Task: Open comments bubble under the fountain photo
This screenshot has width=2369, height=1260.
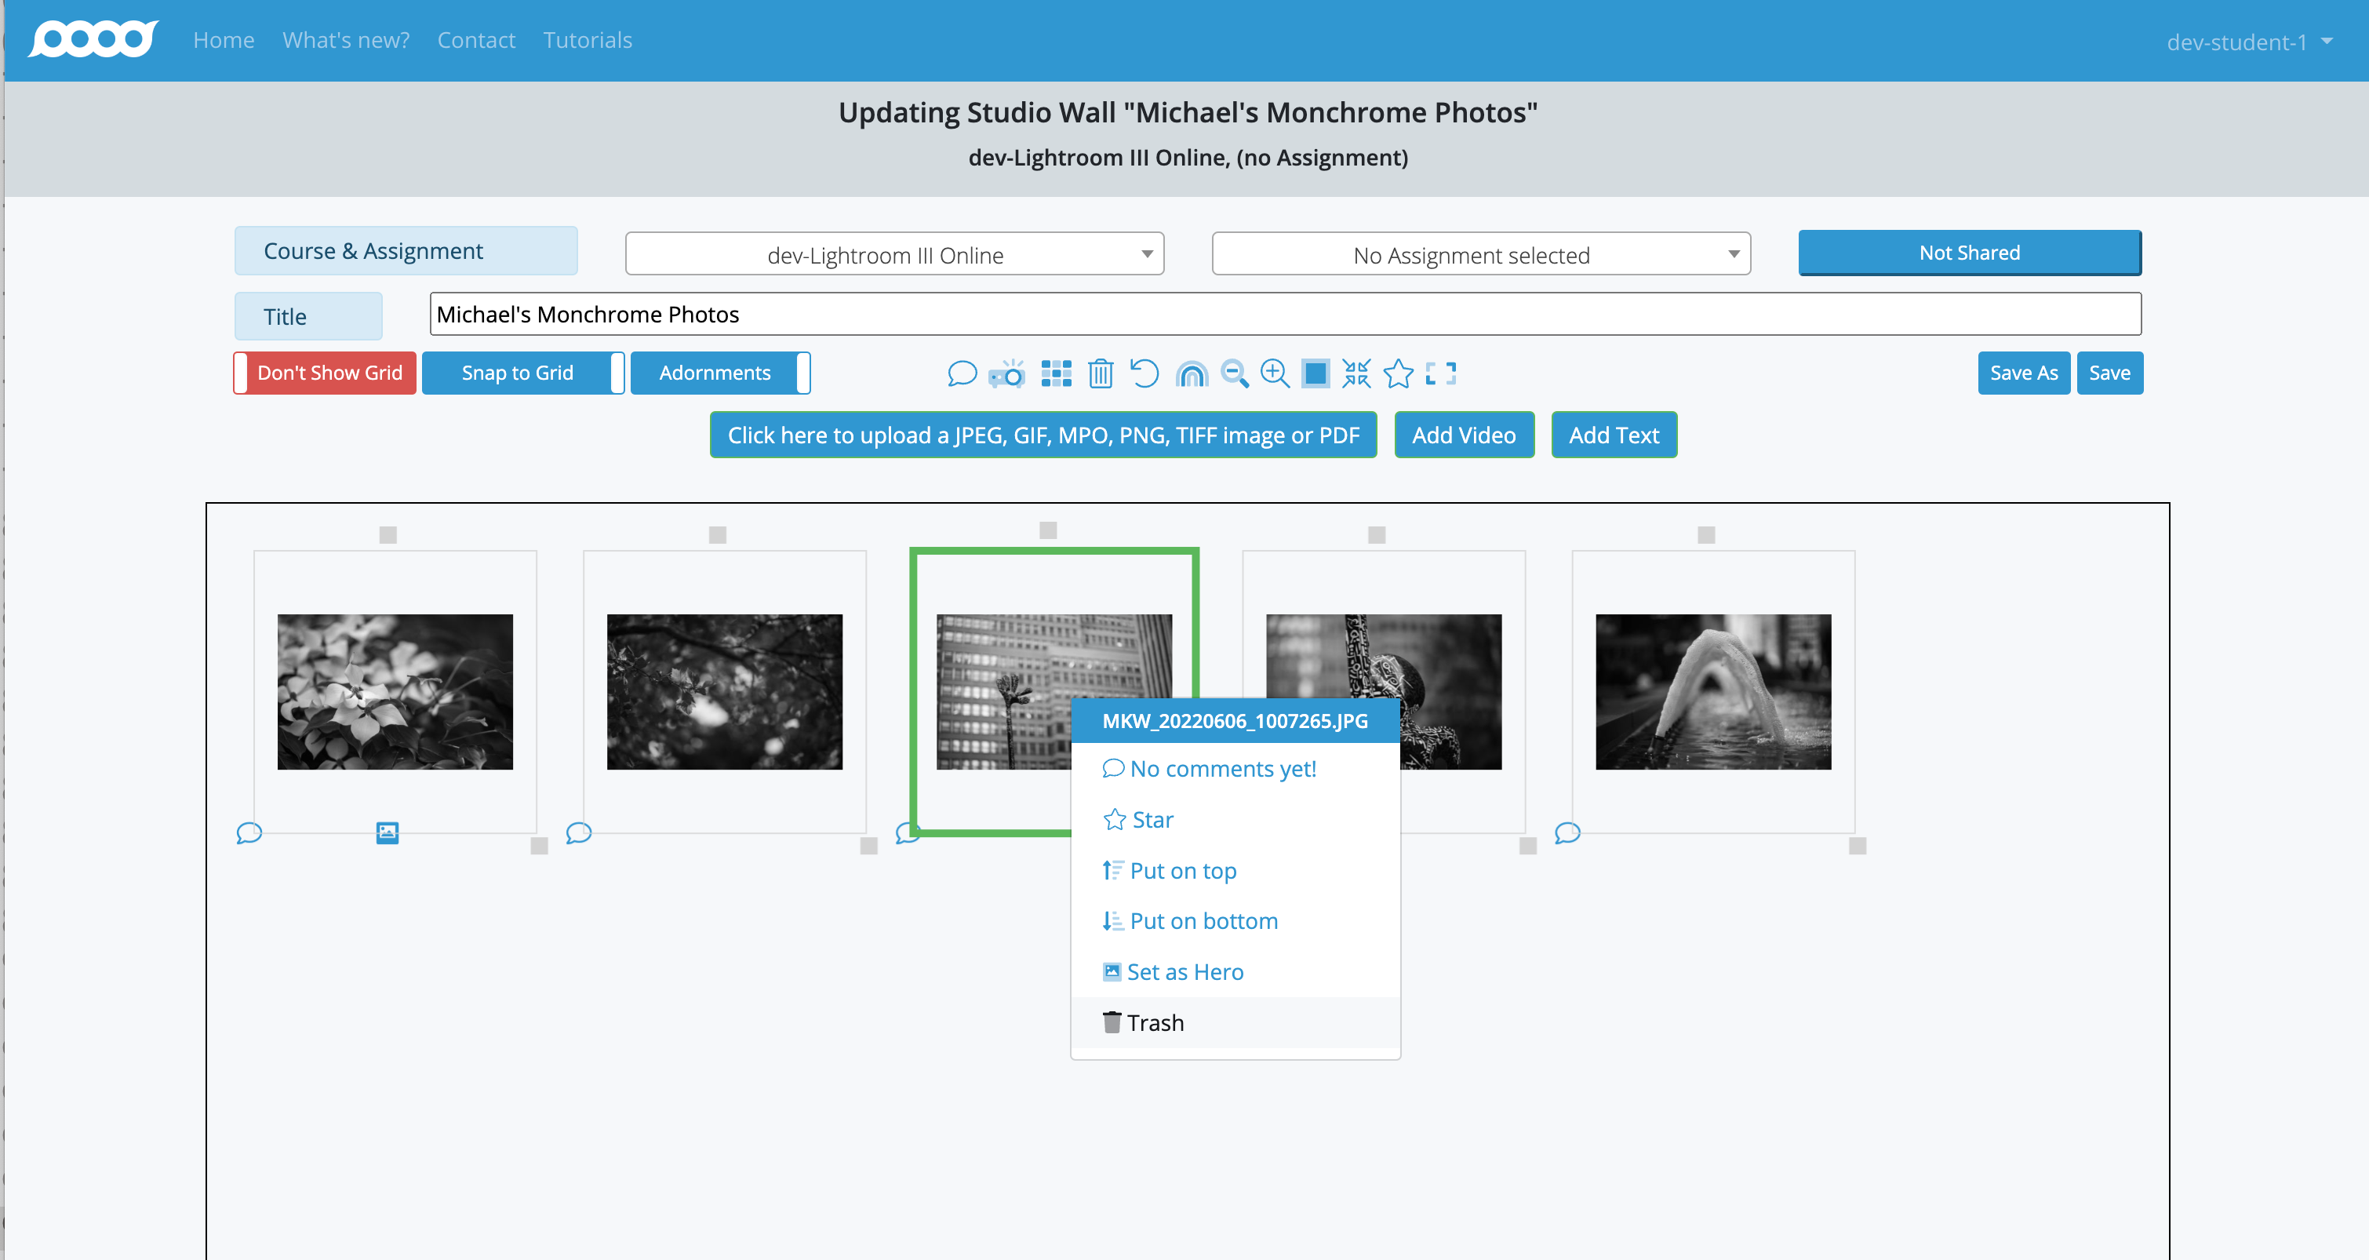Action: pyautogui.click(x=1567, y=832)
